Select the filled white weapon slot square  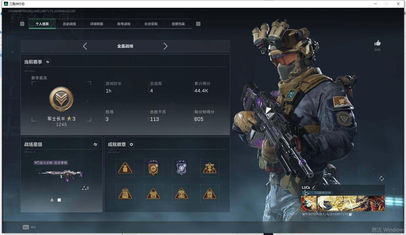59,200
